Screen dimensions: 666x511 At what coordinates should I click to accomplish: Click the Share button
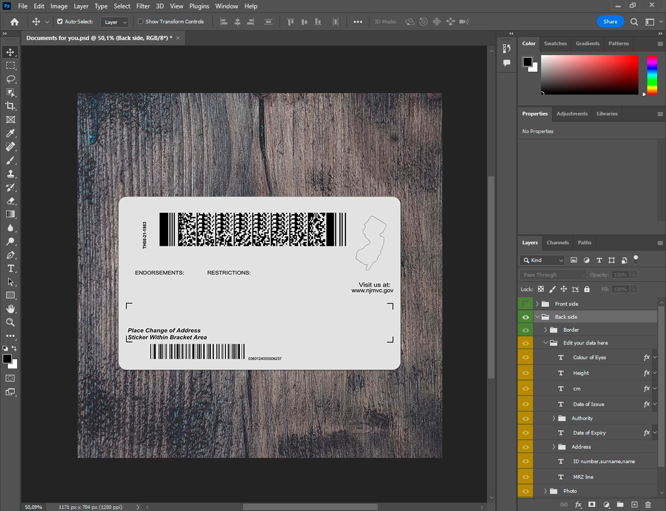(x=610, y=21)
